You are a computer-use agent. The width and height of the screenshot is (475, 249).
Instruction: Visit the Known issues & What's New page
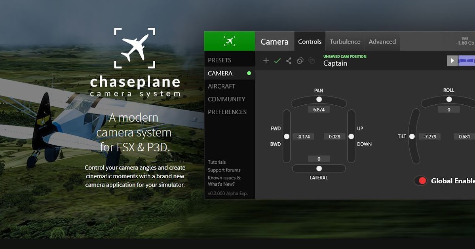tap(224, 181)
